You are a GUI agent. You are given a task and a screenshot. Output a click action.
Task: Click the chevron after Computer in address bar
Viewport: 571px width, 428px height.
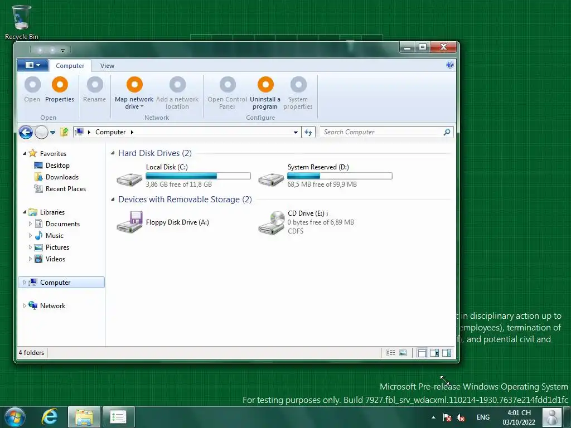click(x=132, y=132)
